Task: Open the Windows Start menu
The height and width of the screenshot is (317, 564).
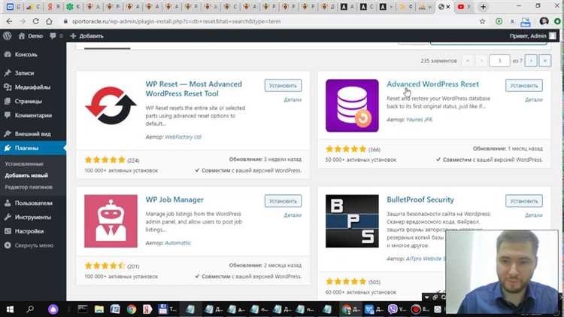Action: coord(10,309)
